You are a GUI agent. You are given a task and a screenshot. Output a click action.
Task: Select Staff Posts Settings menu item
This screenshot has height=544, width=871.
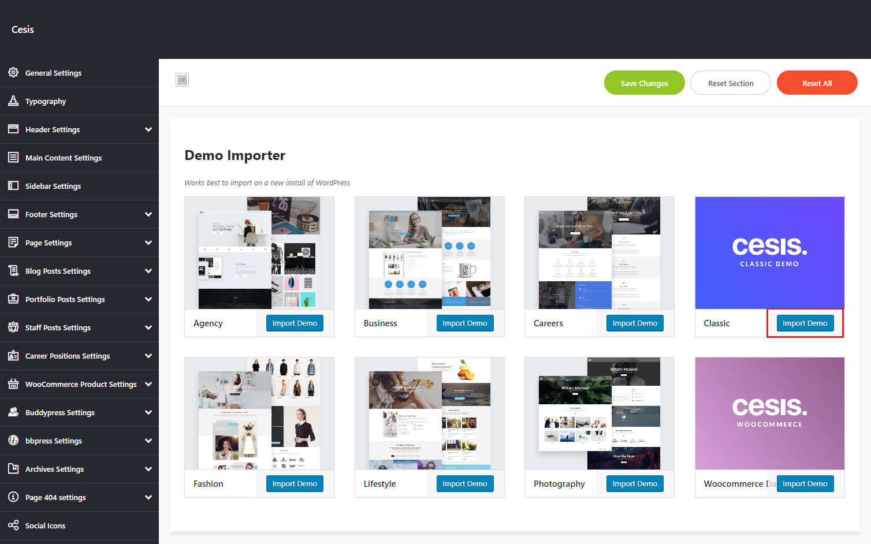(58, 327)
